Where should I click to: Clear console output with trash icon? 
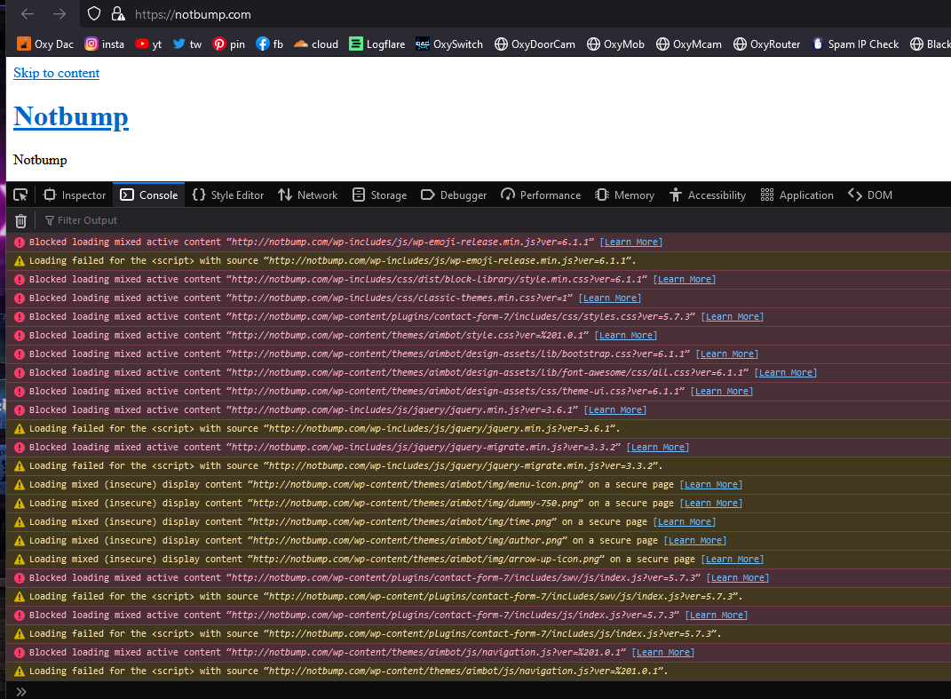tap(21, 220)
